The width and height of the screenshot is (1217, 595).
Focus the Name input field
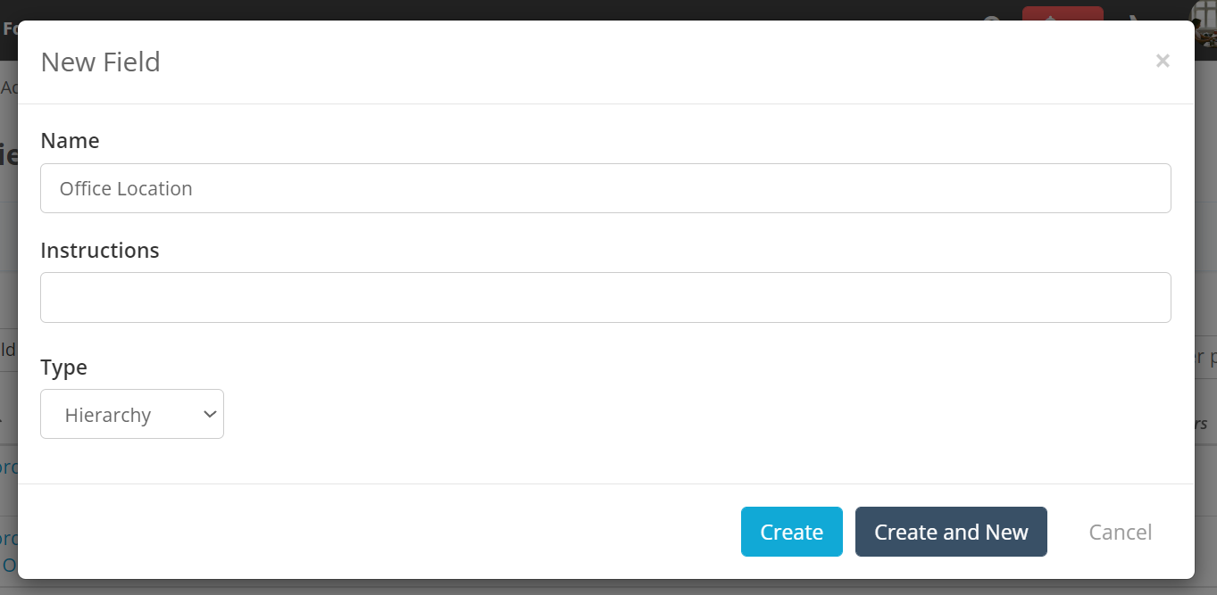[605, 188]
